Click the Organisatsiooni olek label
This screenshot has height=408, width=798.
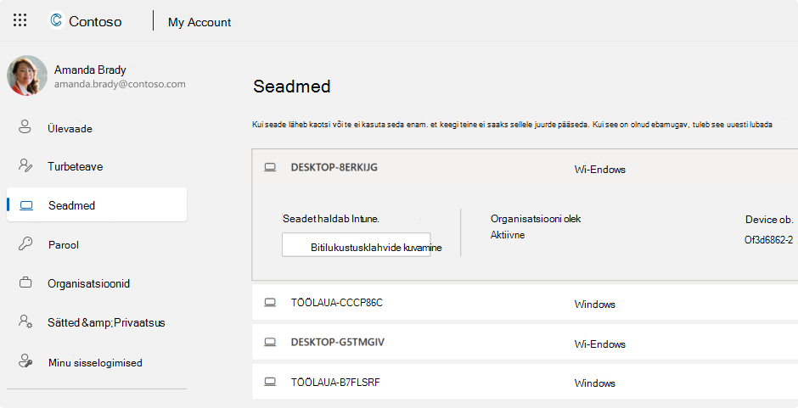point(536,219)
